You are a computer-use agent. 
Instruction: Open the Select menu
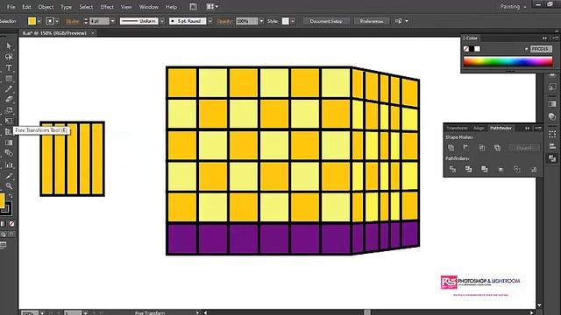pos(86,7)
